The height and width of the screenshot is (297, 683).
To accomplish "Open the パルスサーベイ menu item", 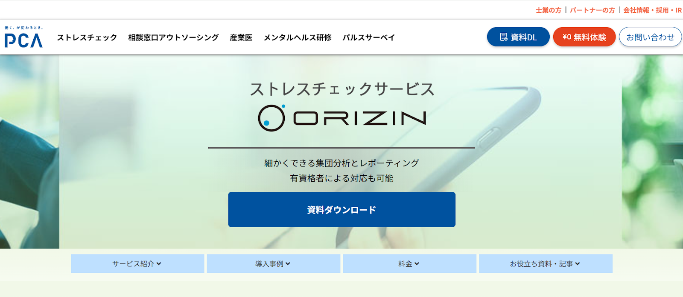I will pos(369,37).
